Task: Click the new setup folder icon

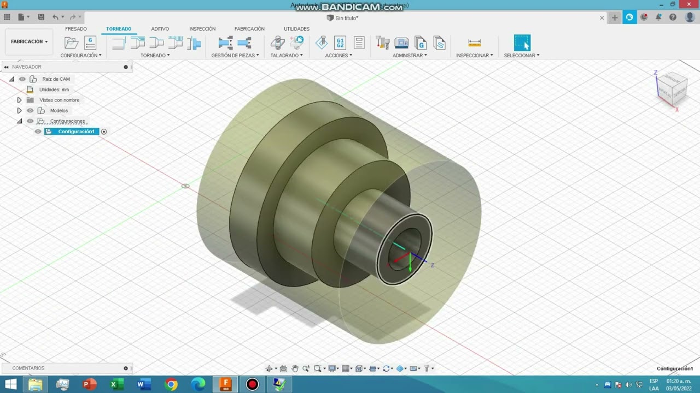Action: click(x=71, y=43)
